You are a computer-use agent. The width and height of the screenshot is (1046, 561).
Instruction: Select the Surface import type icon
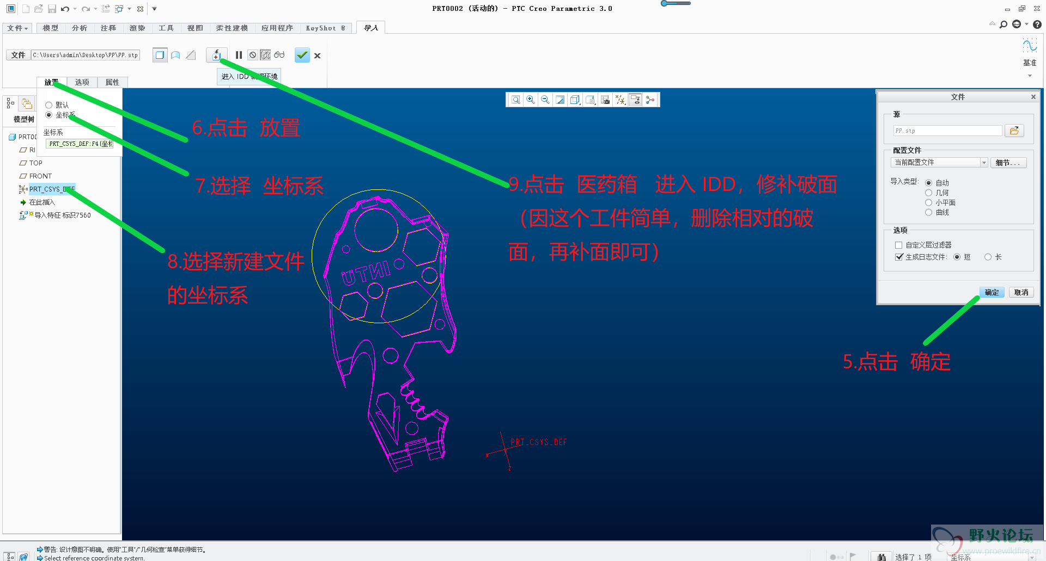pos(175,55)
